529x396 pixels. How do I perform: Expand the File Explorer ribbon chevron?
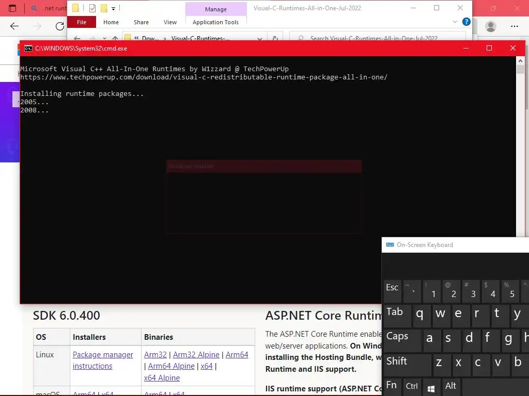(455, 22)
